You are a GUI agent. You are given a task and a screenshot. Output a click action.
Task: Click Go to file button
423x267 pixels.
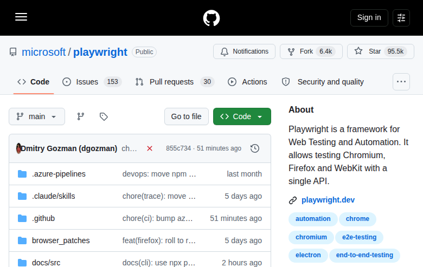187,116
